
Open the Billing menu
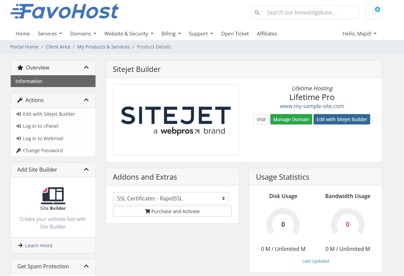click(x=171, y=34)
